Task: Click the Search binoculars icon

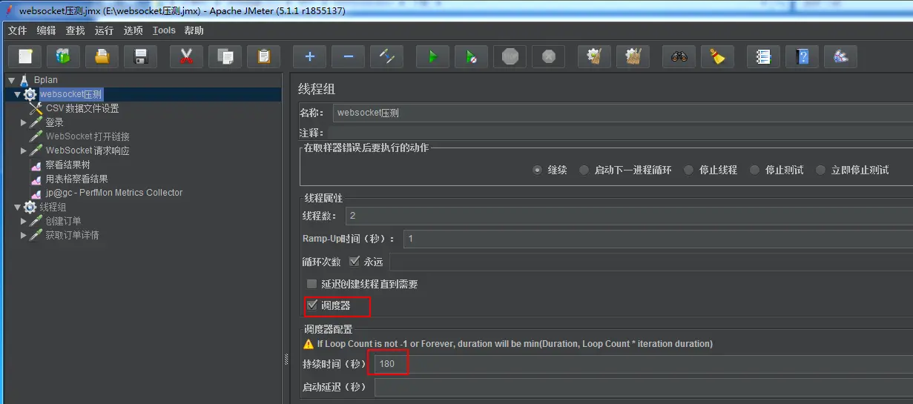Action: (679, 56)
